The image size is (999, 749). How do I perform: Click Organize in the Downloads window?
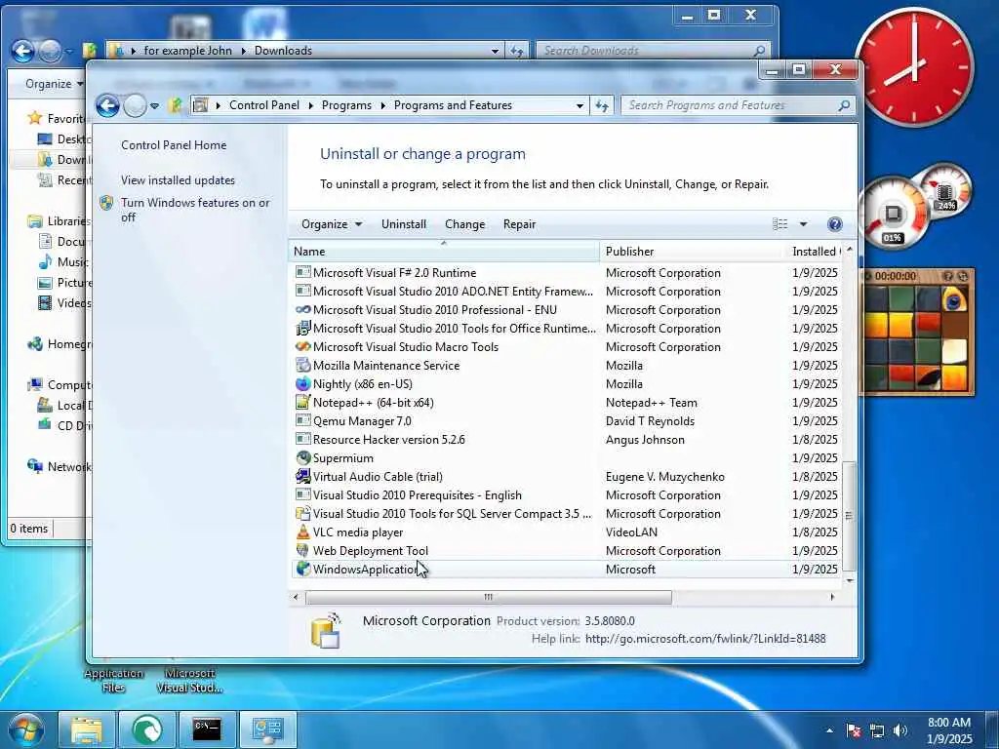(54, 84)
